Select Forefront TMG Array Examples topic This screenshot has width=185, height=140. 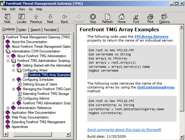click(x=49, y=75)
